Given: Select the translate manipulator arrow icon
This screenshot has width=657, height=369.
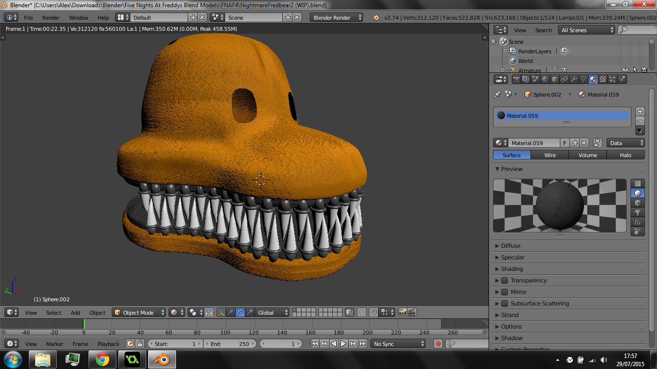Looking at the screenshot, I should [x=230, y=312].
